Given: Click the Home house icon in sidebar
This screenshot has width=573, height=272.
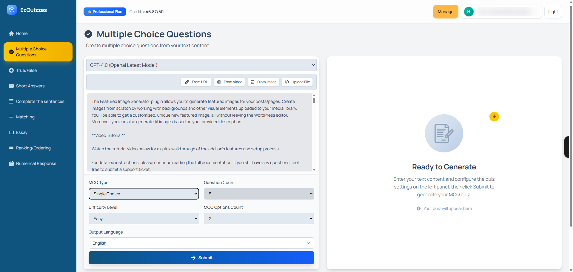Looking at the screenshot, I should coord(11,33).
